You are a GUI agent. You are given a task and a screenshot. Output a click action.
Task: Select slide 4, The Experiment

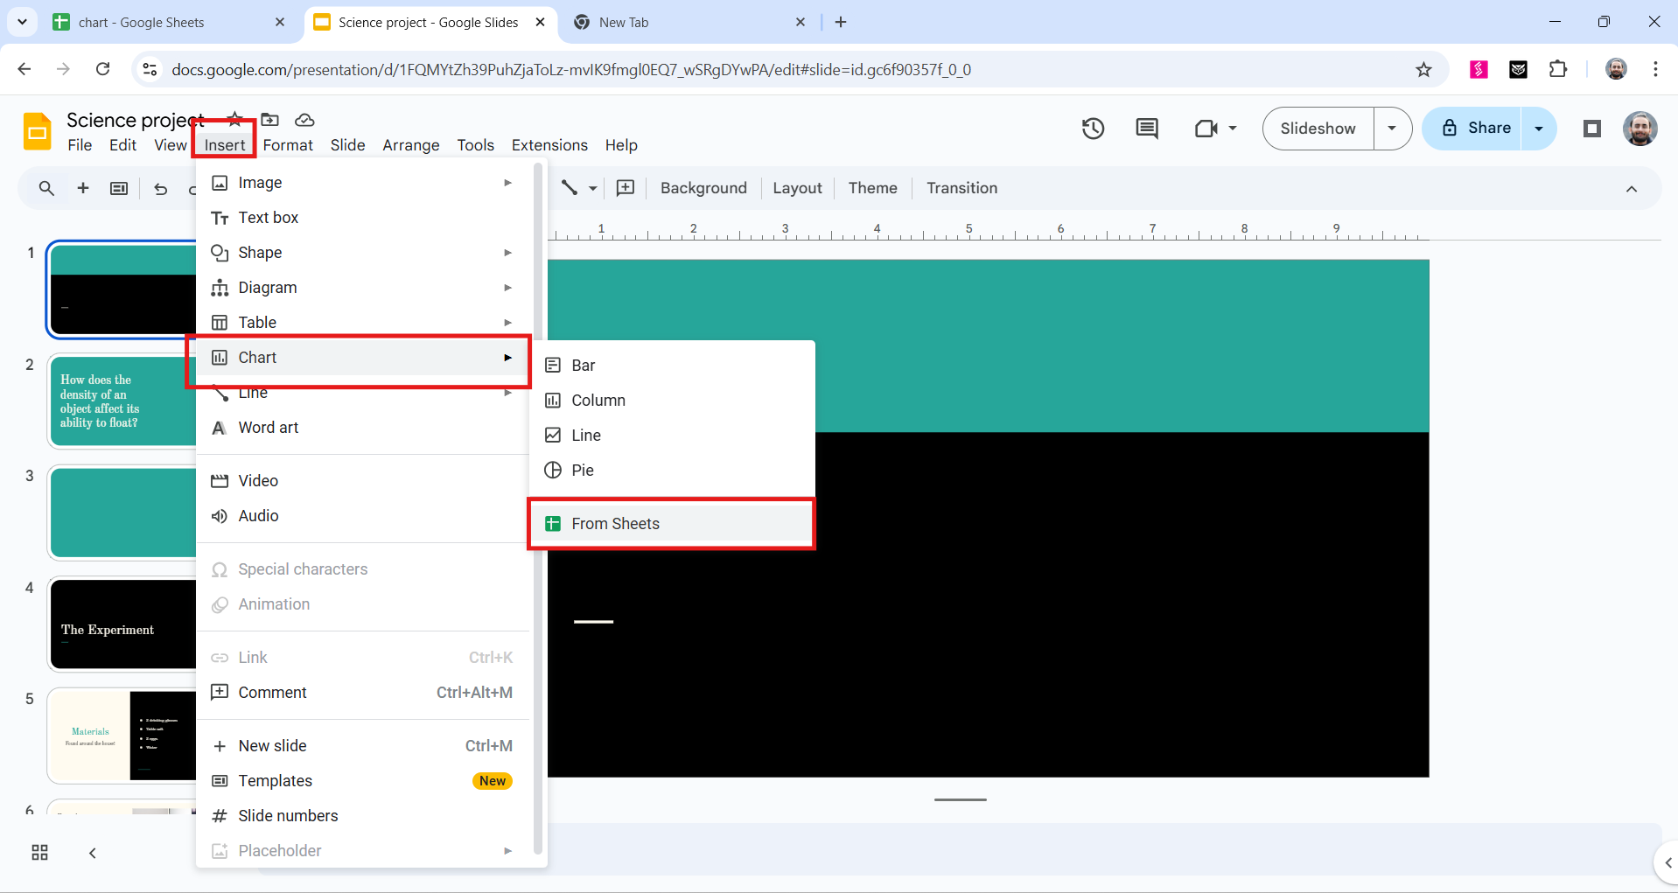[x=122, y=624]
